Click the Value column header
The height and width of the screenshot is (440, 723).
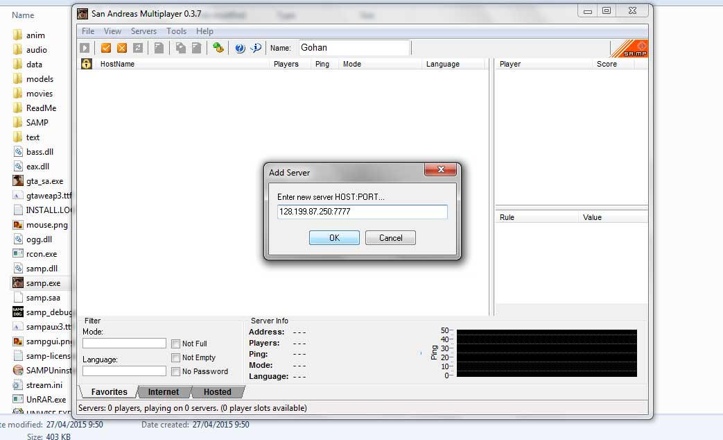pyautogui.click(x=613, y=217)
